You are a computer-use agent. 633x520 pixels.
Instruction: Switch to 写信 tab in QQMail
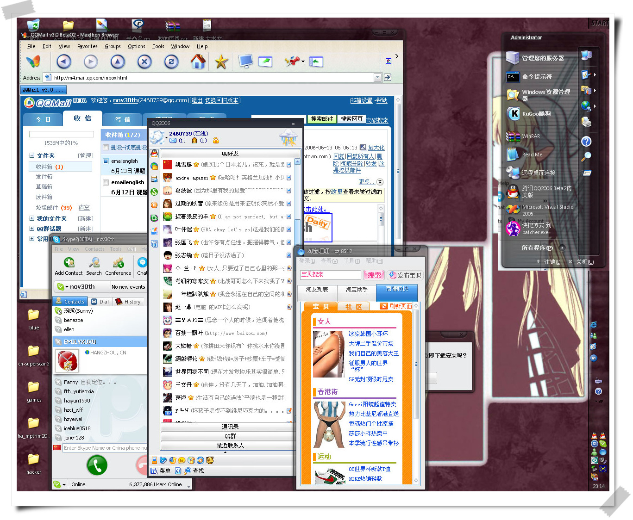click(122, 119)
